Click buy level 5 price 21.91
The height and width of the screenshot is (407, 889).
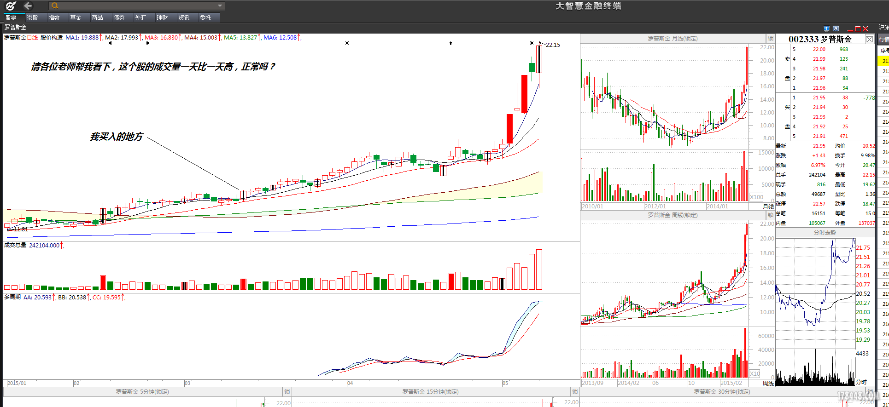coord(819,136)
